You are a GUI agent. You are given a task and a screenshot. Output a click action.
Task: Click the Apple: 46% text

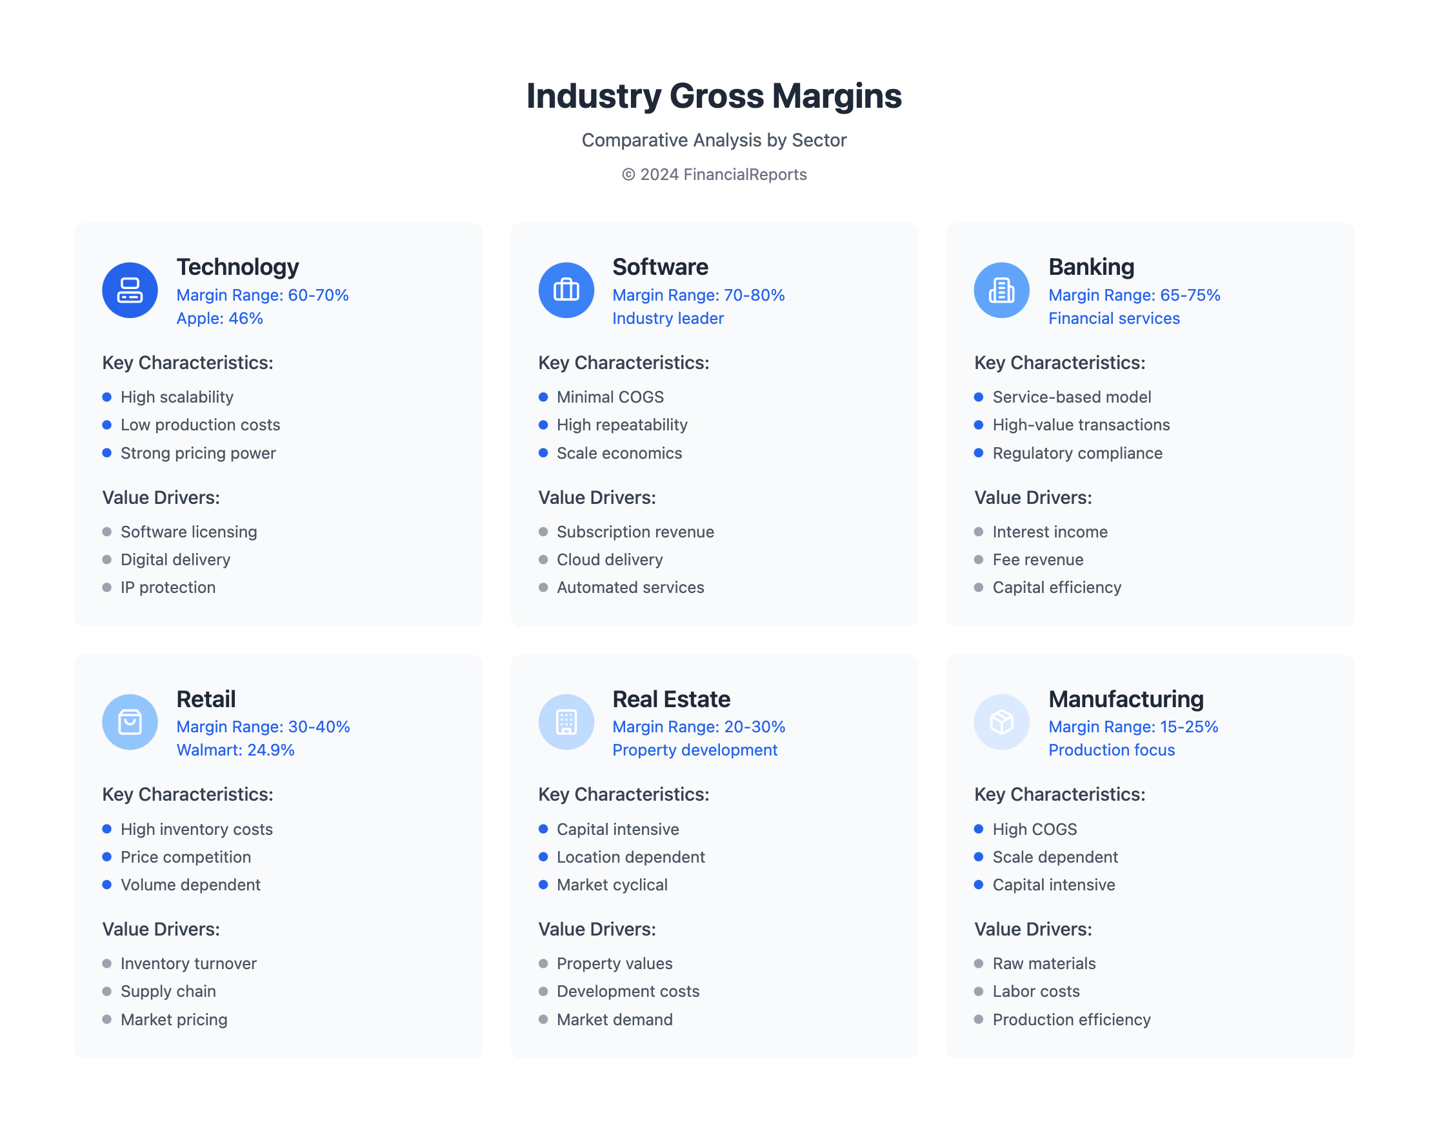pos(219,318)
